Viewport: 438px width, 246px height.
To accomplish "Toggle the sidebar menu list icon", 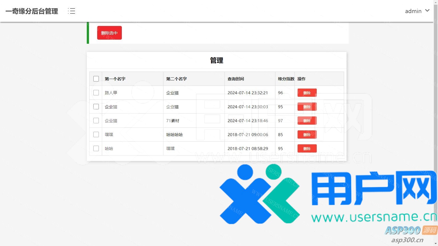I will pyautogui.click(x=71, y=11).
